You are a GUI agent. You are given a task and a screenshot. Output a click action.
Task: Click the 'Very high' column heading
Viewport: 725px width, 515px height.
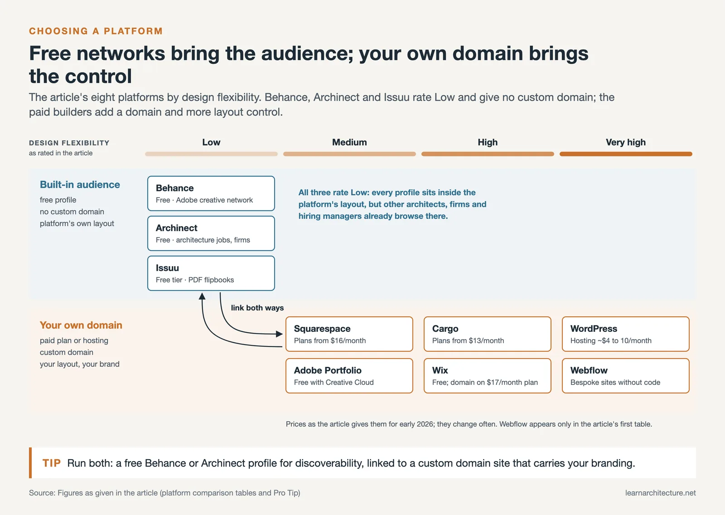tap(626, 142)
